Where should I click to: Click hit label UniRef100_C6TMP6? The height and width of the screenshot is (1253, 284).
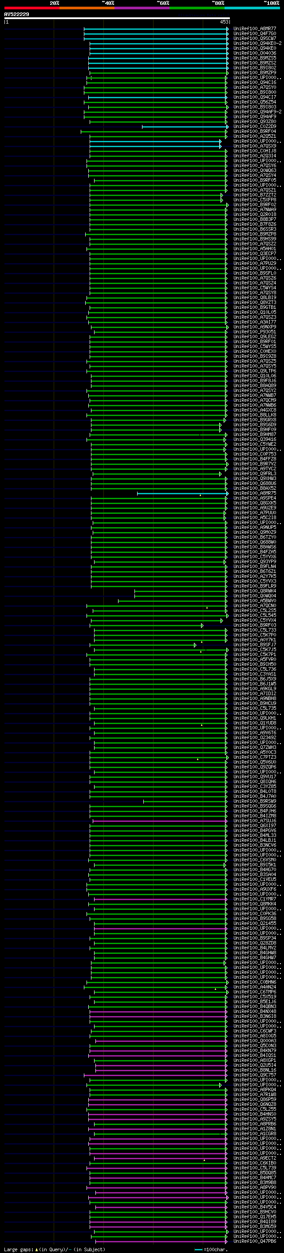coord(255,992)
